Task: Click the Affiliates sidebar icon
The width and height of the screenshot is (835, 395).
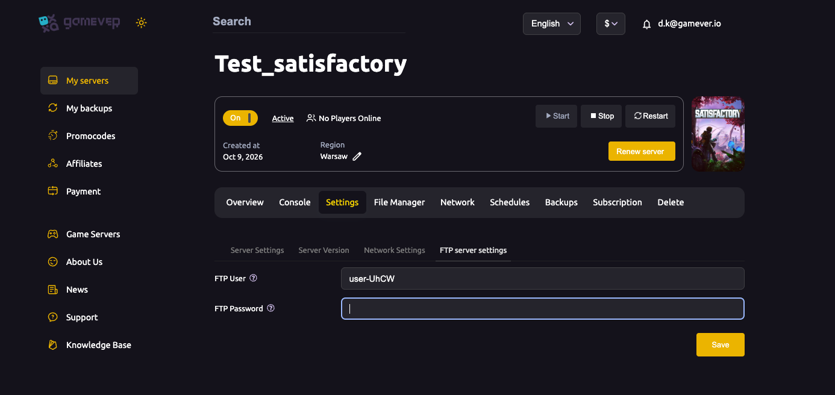Action: 53,164
